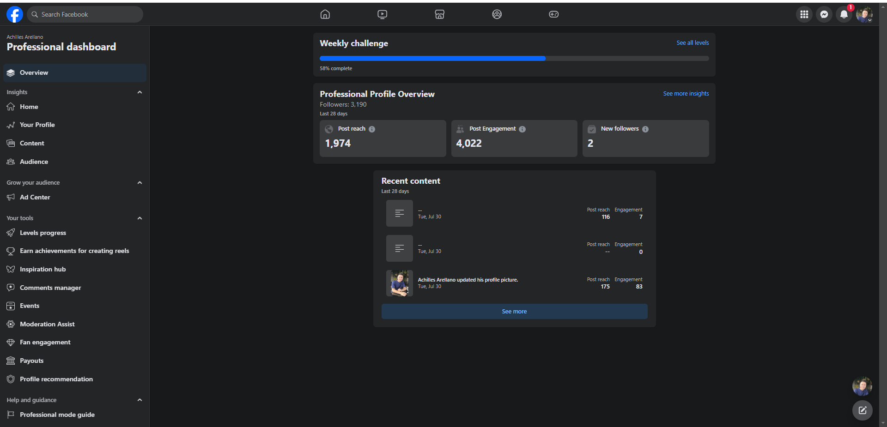Open the Gaming icon in top navigation
Screen dimensions: 887x427
554,14
